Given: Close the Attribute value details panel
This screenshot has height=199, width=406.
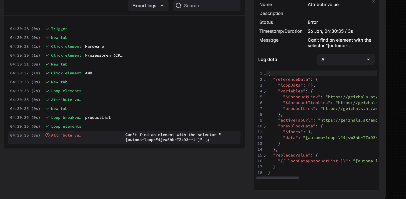Looking at the screenshot, I should pos(374,2).
